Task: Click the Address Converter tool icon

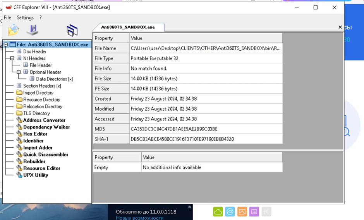Action: click(19, 120)
